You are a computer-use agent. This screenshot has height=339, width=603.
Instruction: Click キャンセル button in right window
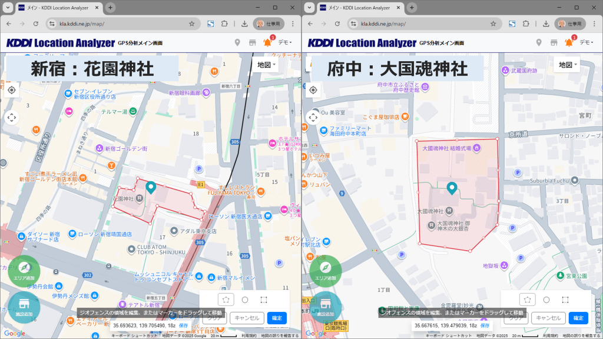point(548,318)
